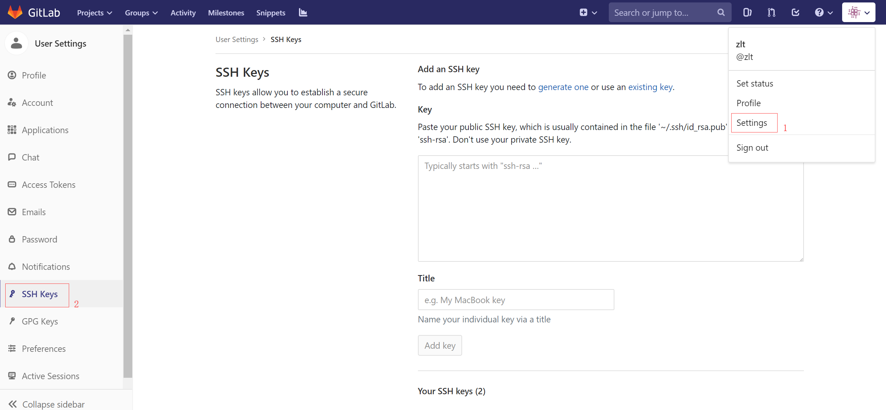The width and height of the screenshot is (886, 410).
Task: Open the to-do list check icon
Action: (795, 13)
